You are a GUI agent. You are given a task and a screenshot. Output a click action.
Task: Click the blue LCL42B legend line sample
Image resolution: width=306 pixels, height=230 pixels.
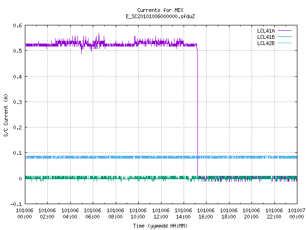pos(285,43)
